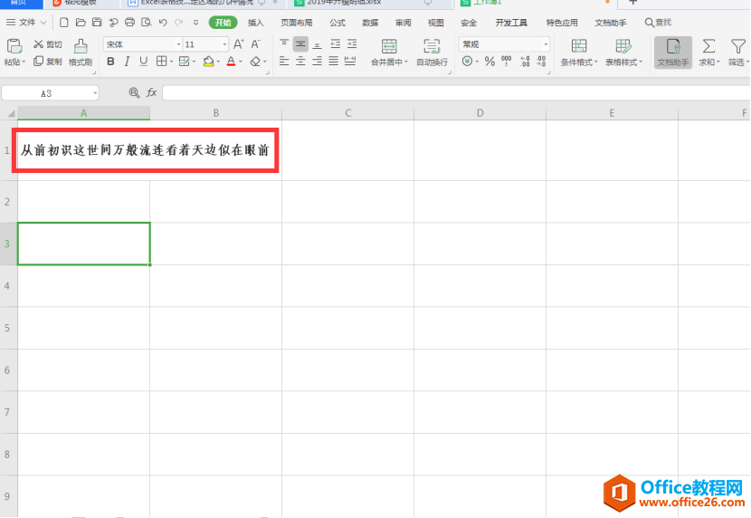Click the 求和 sigma icon
The height and width of the screenshot is (518, 751).
pos(708,46)
